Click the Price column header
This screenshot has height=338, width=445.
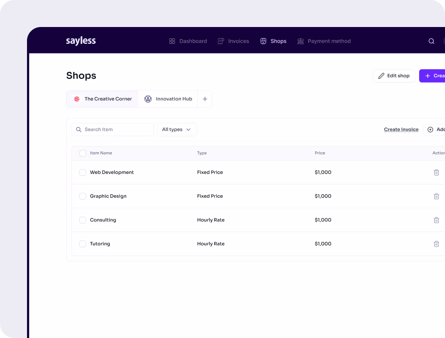(x=320, y=153)
